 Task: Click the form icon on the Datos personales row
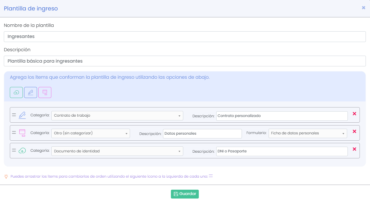click(22, 133)
